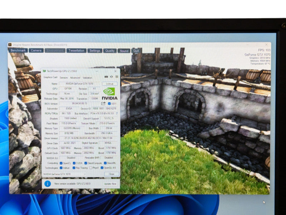The image size is (286, 215).
Task: Toggle the Vulkan checkbox
Action: pyautogui.click(x=61, y=168)
